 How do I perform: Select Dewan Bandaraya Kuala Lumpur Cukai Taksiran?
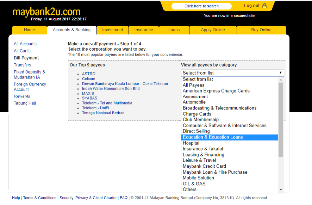click(x=125, y=84)
